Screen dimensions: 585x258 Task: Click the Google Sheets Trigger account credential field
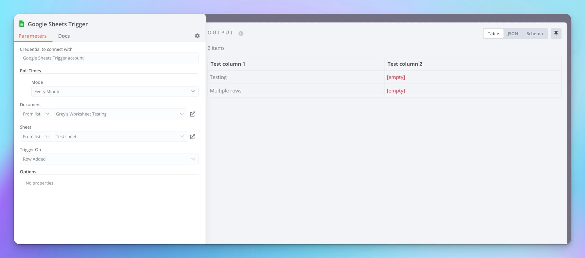(109, 58)
